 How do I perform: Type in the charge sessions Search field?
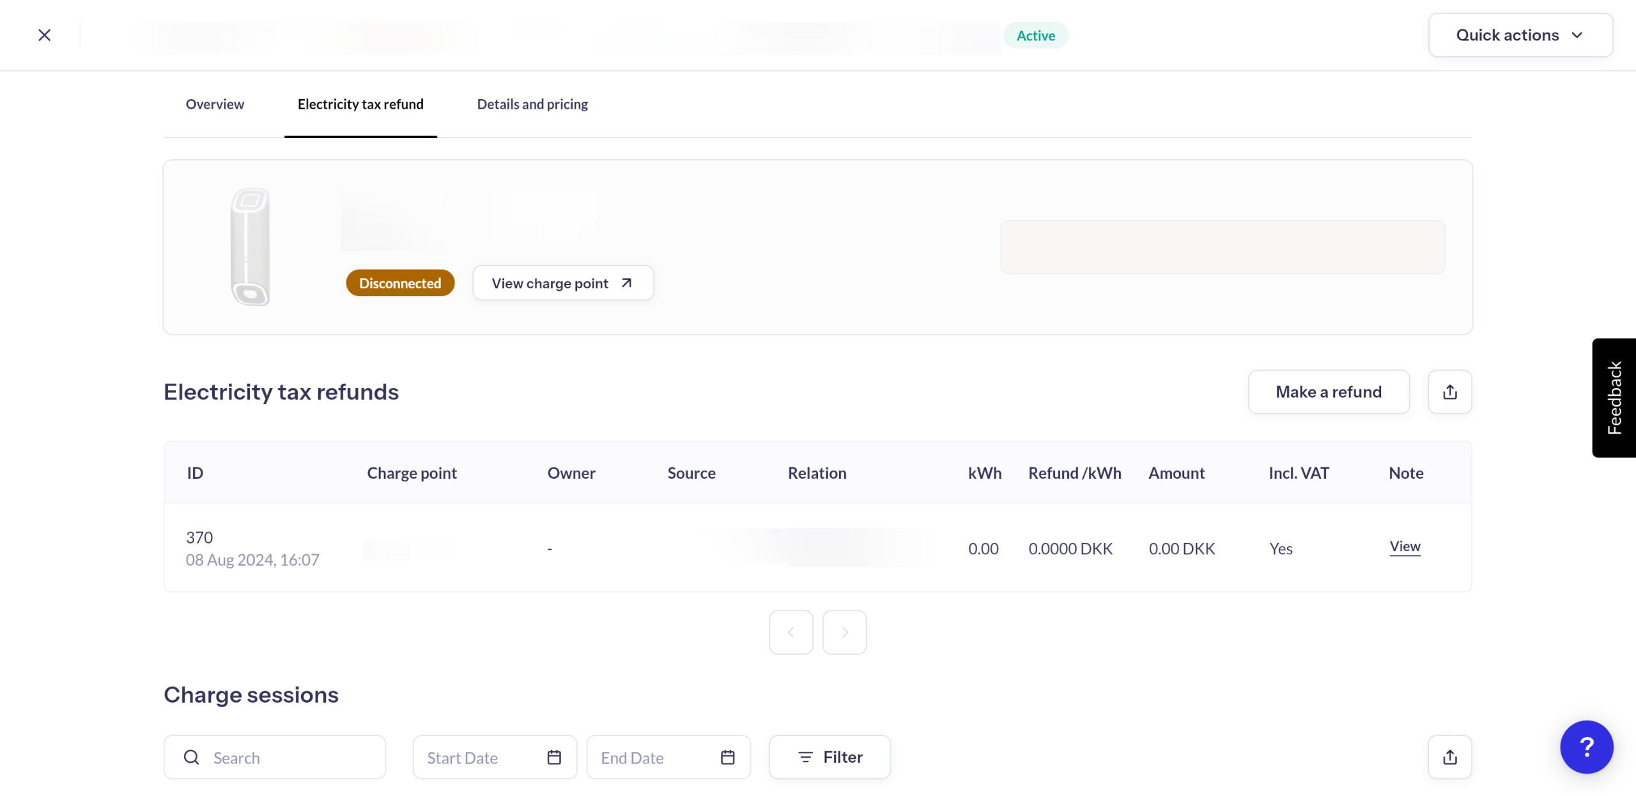coord(288,757)
